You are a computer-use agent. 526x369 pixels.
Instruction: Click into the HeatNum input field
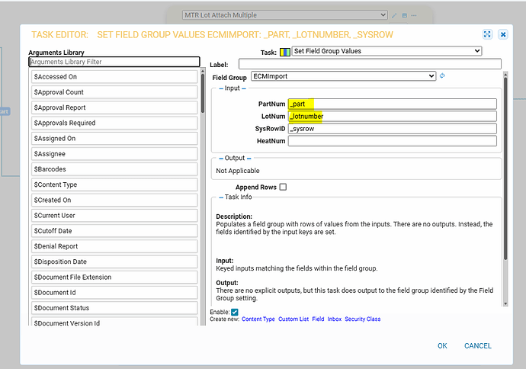(x=392, y=141)
